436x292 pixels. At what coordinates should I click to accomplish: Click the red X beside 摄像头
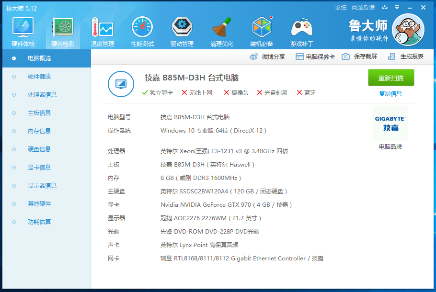(226, 92)
